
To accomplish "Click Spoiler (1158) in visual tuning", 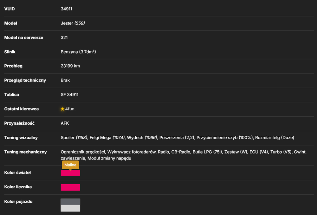I will point(74,138).
